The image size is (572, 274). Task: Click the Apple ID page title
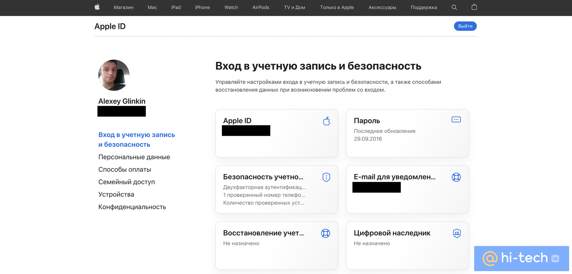tap(110, 26)
